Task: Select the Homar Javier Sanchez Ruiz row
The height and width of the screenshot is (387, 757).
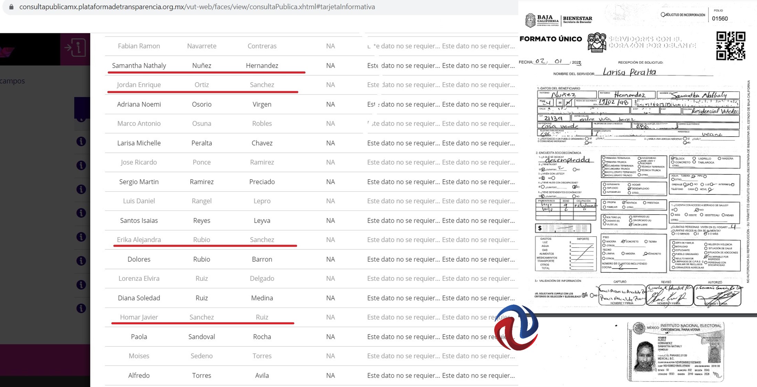Action: (x=311, y=317)
